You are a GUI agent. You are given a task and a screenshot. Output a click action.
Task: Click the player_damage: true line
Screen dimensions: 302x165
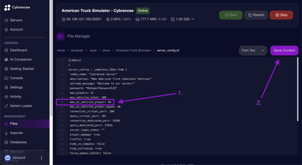85,134
